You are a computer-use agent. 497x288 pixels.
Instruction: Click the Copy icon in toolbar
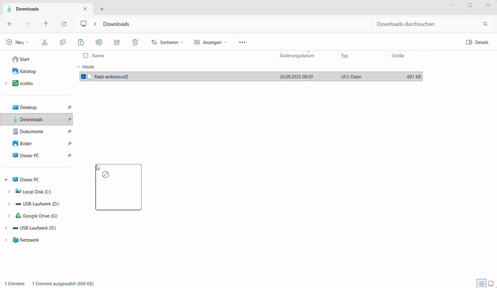(63, 42)
